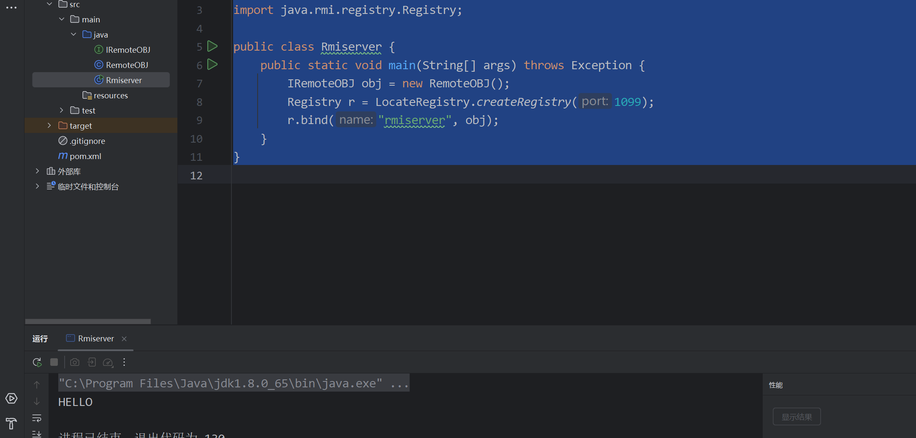Expand the test folder
The height and width of the screenshot is (438, 916).
(x=62, y=110)
